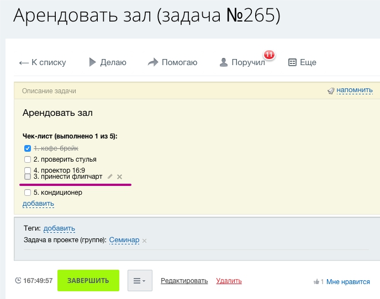Click the 'Редактировать' link

(x=184, y=281)
